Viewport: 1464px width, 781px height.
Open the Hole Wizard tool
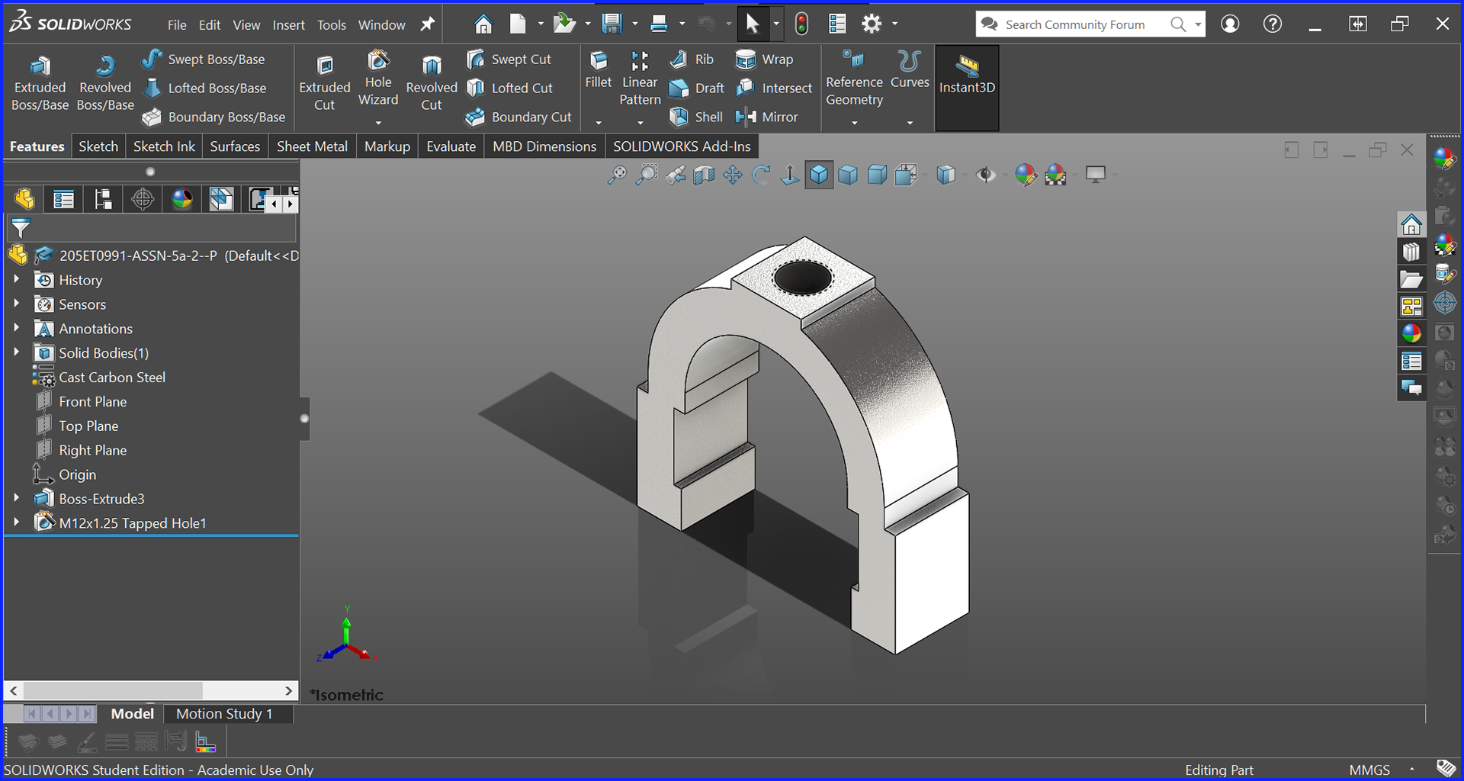[x=378, y=79]
